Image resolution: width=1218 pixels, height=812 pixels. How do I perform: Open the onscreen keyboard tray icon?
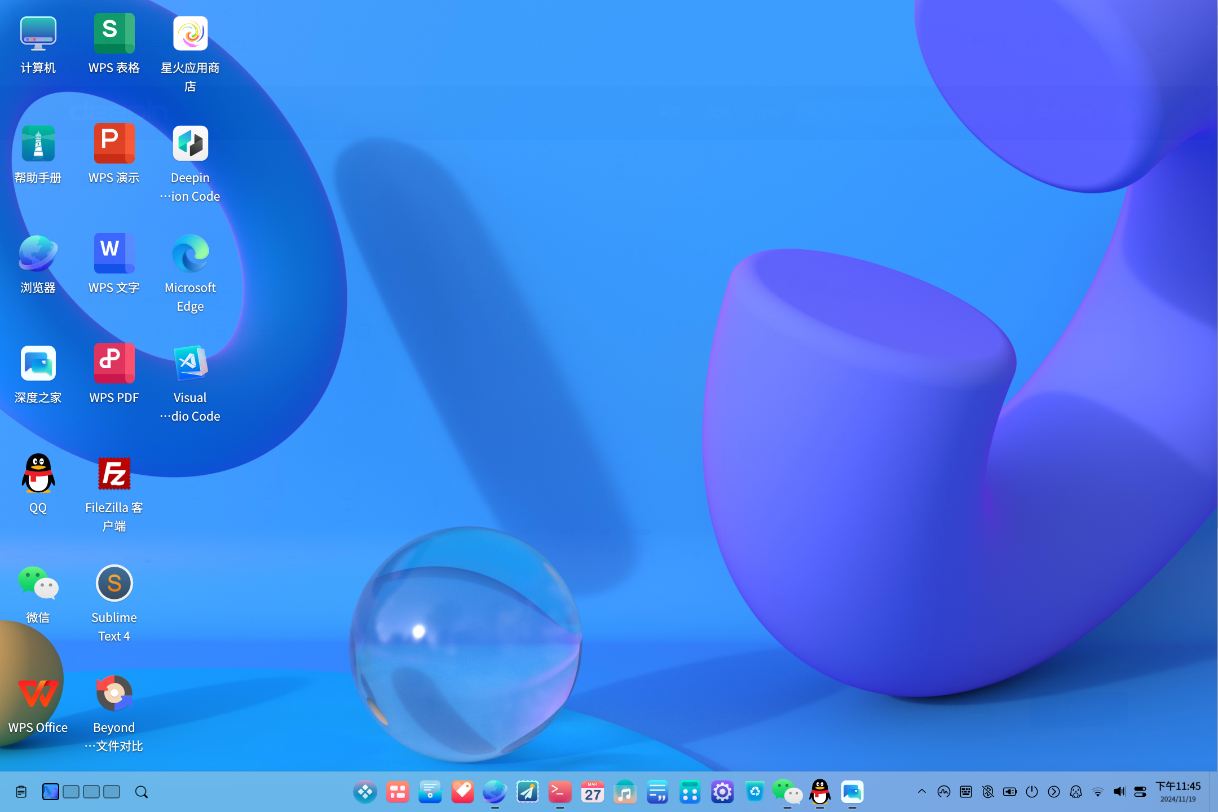click(966, 792)
